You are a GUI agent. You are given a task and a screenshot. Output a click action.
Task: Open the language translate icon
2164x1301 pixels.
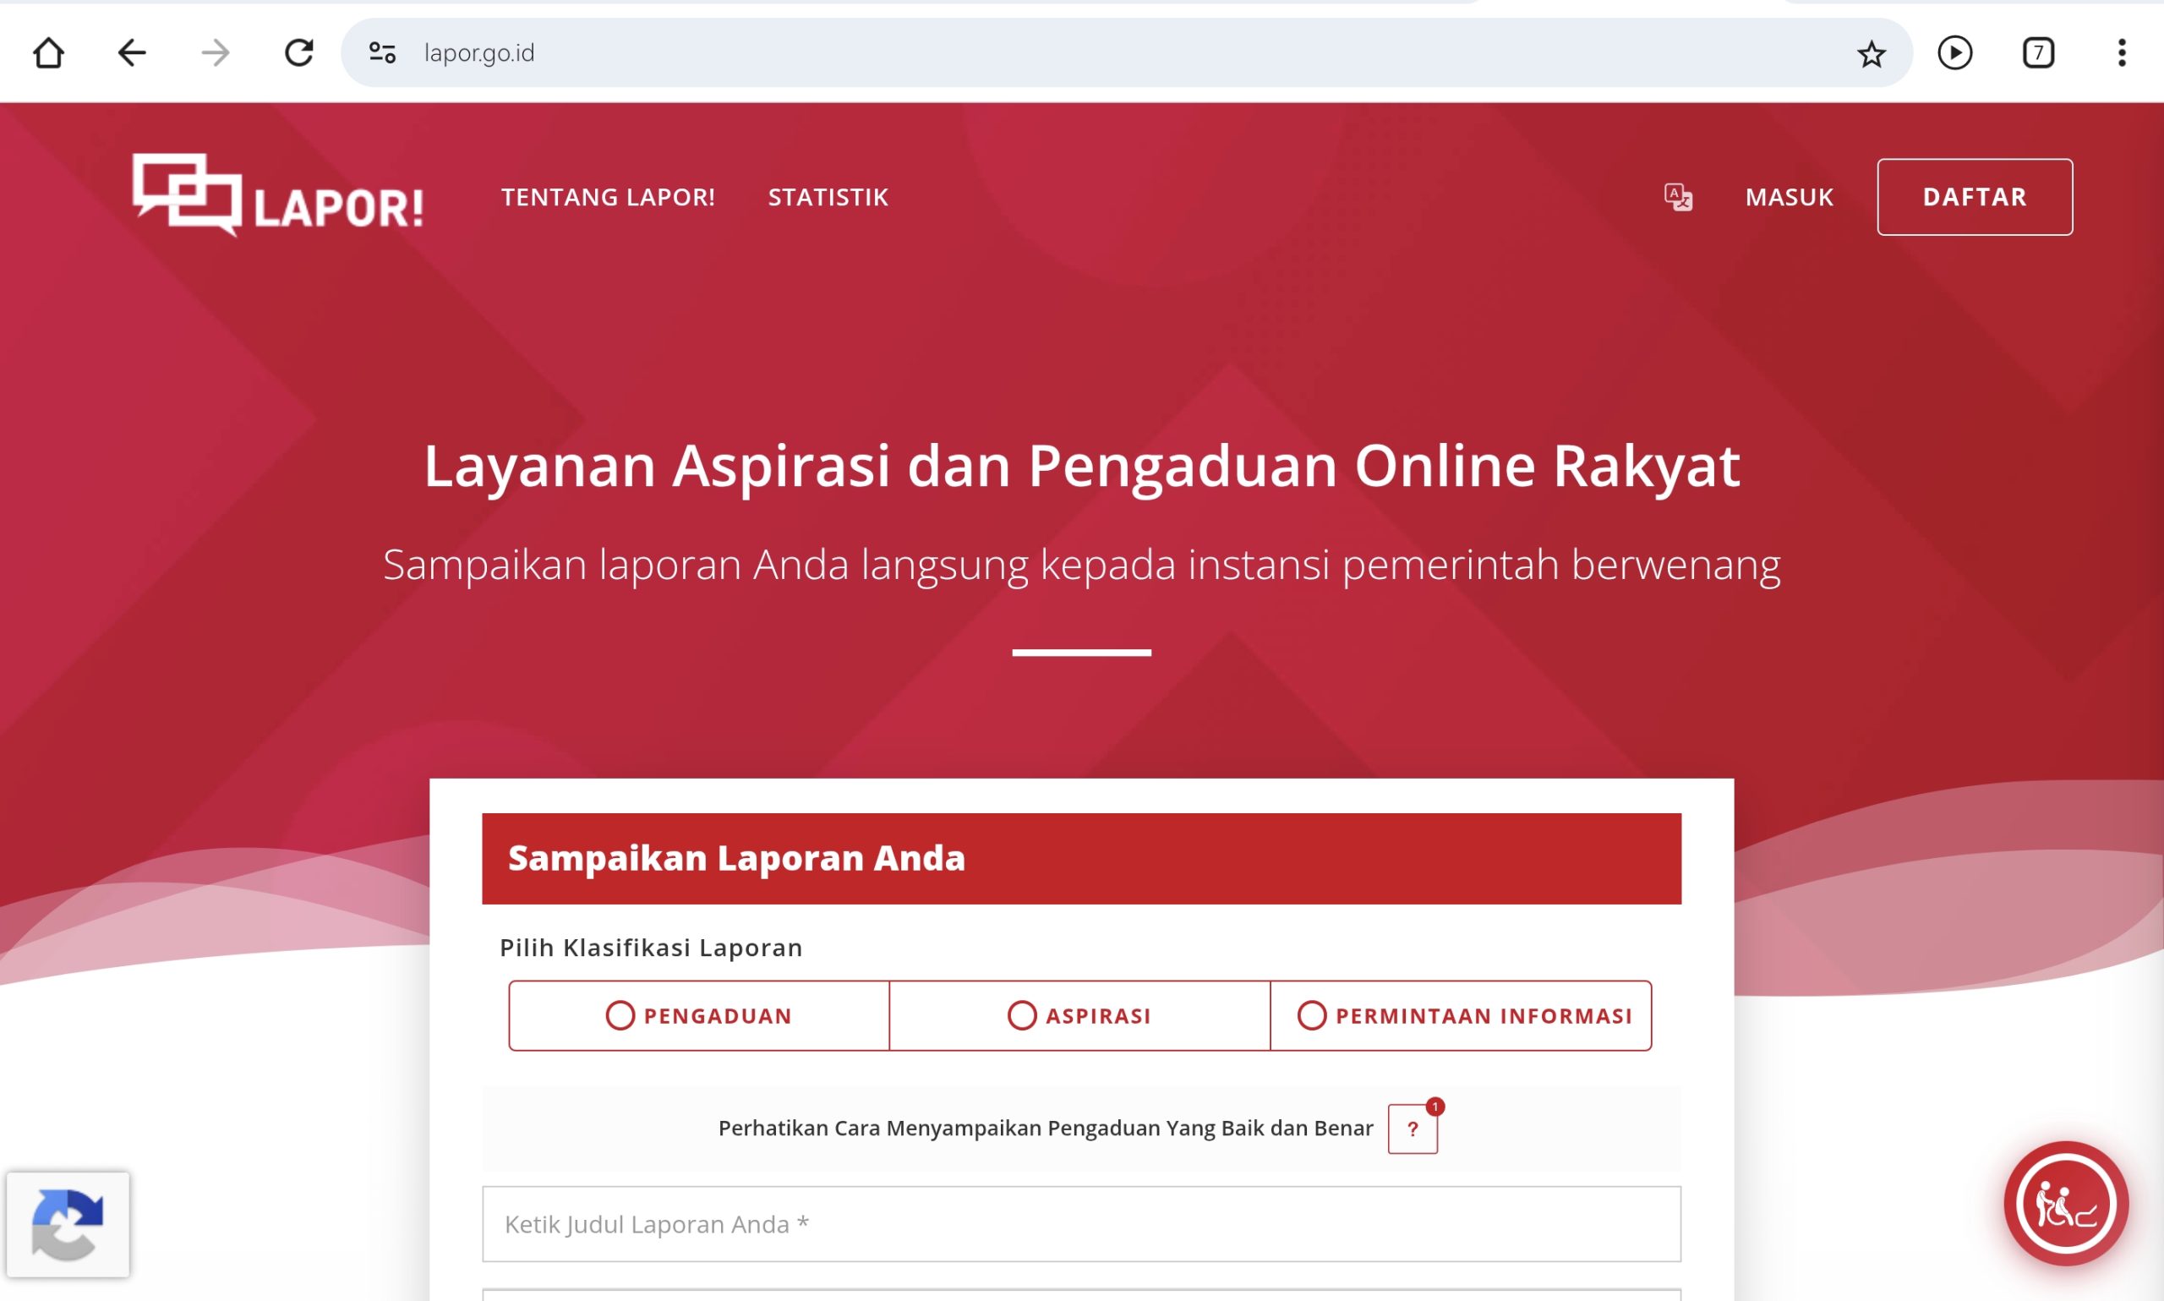click(x=1678, y=196)
